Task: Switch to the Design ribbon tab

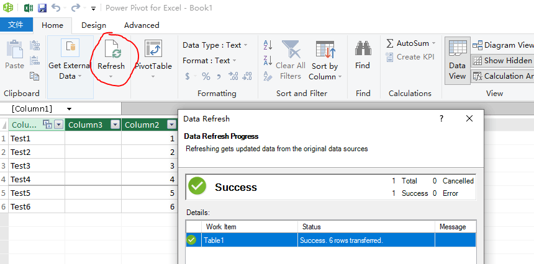Action: click(94, 25)
